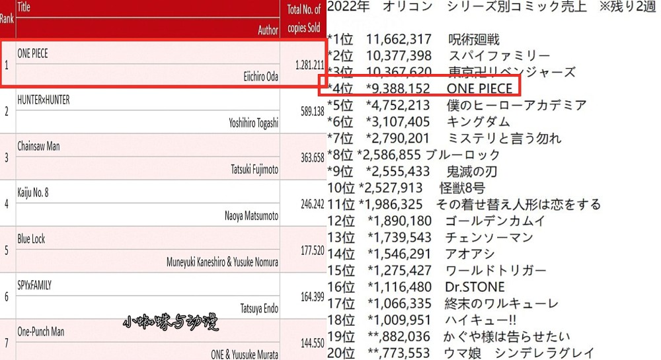This screenshot has width=661, height=360.
Task: Click the Title column header
Action: click(24, 8)
